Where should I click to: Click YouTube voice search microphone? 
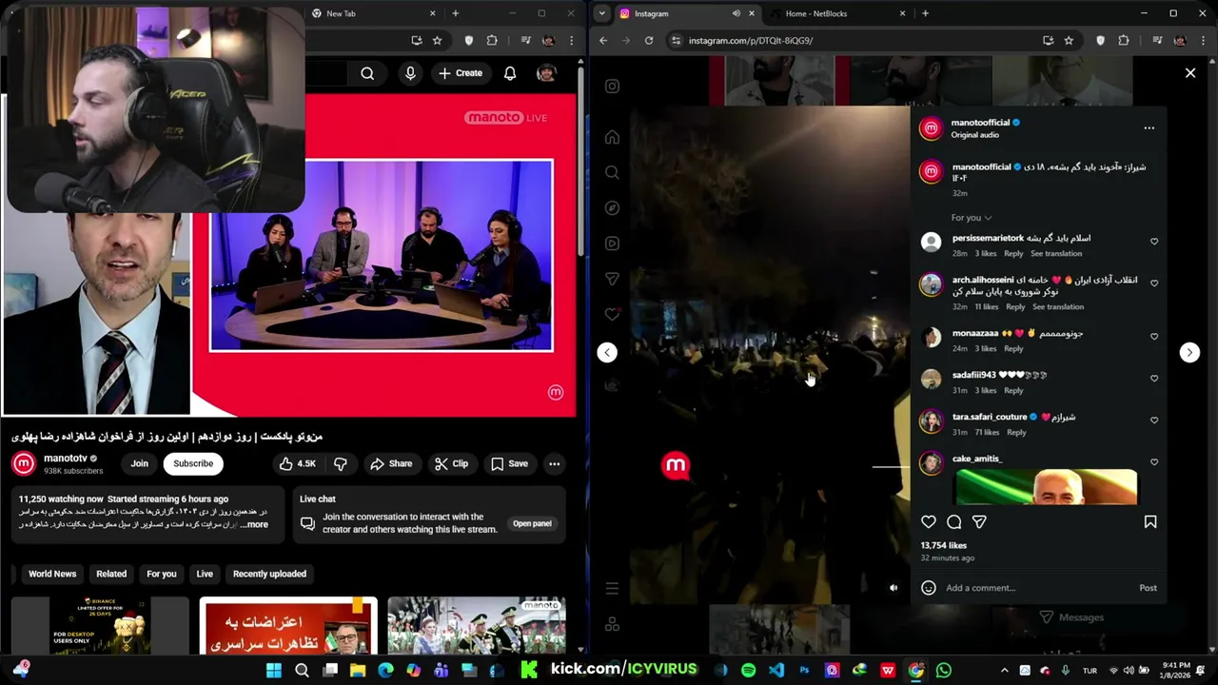tap(410, 73)
